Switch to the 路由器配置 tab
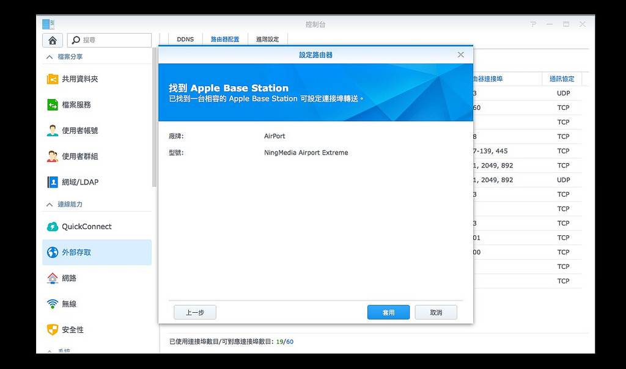Image resolution: width=626 pixels, height=369 pixels. tap(225, 39)
